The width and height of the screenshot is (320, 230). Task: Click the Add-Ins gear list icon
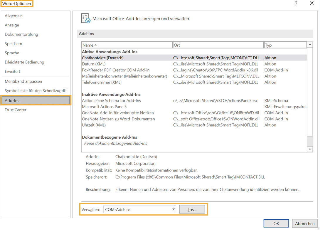tap(86, 19)
